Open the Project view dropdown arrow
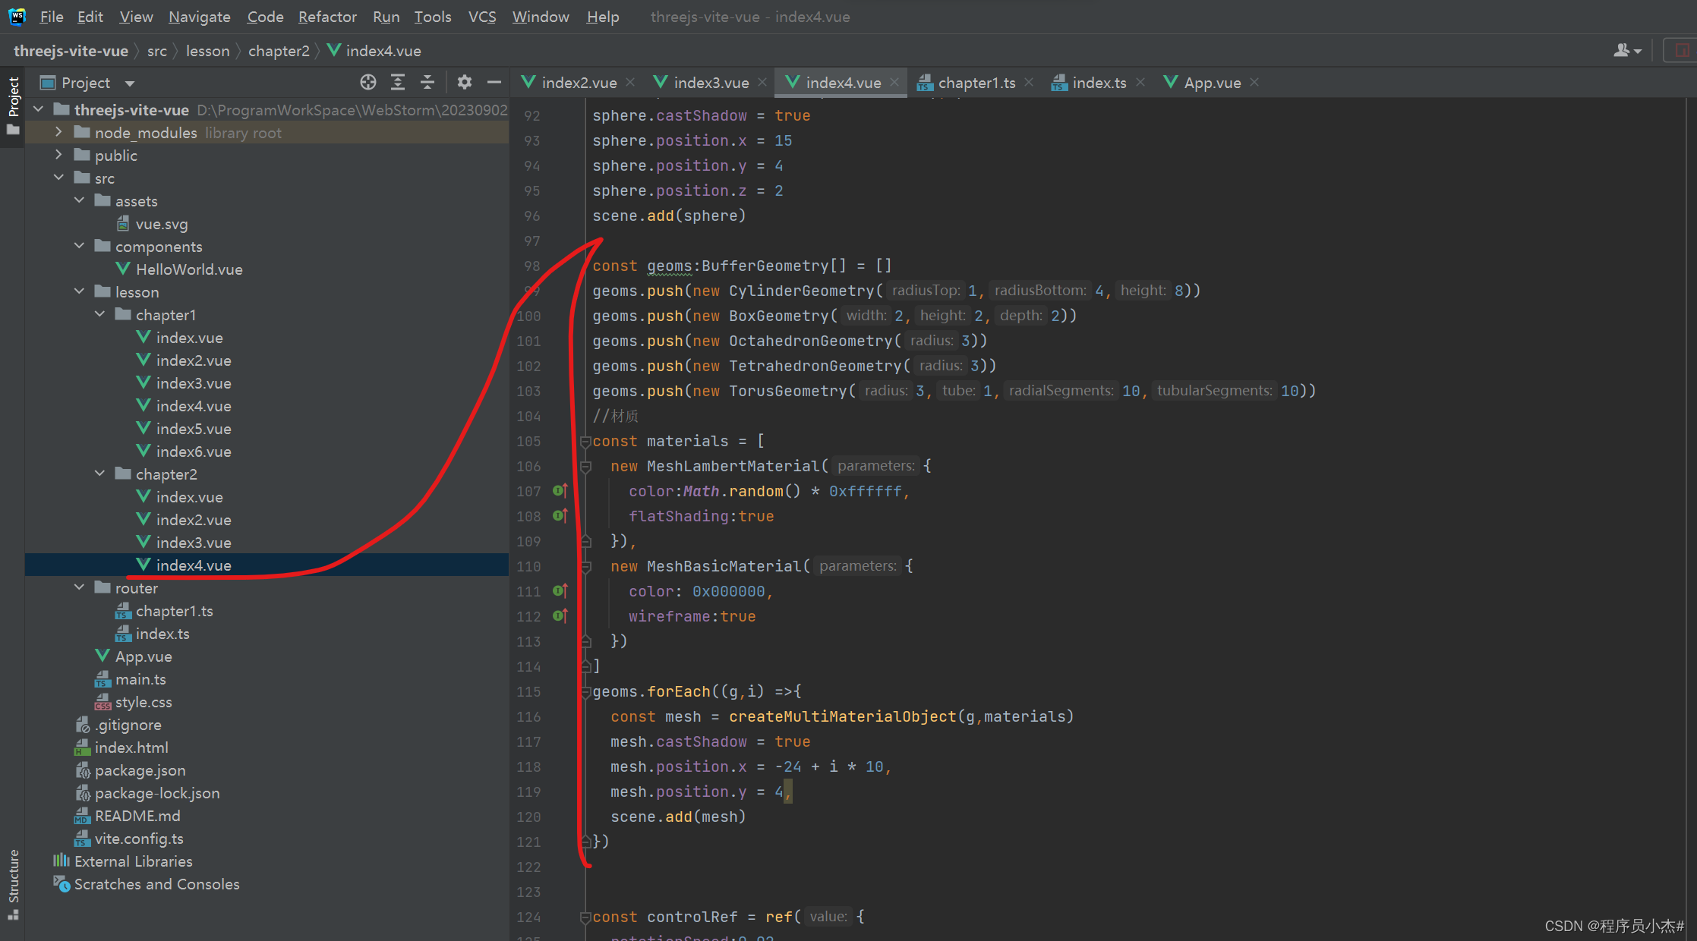1697x941 pixels. [x=130, y=83]
